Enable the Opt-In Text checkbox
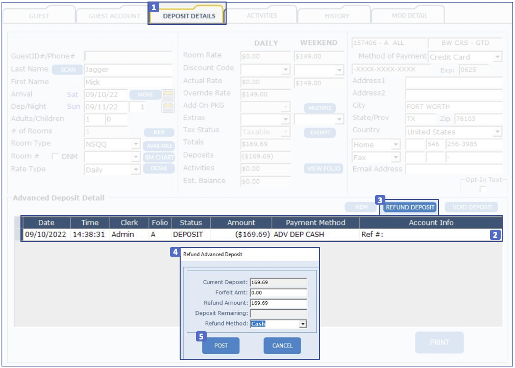Screen dimensions: 515x368 pos(482,189)
